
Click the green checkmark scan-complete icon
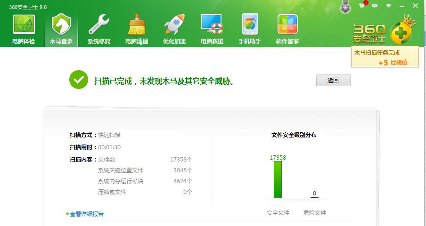tap(79, 80)
